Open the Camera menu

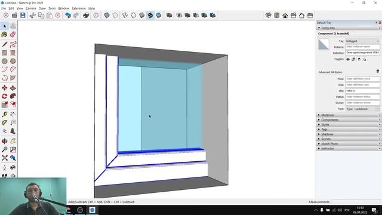coord(30,8)
